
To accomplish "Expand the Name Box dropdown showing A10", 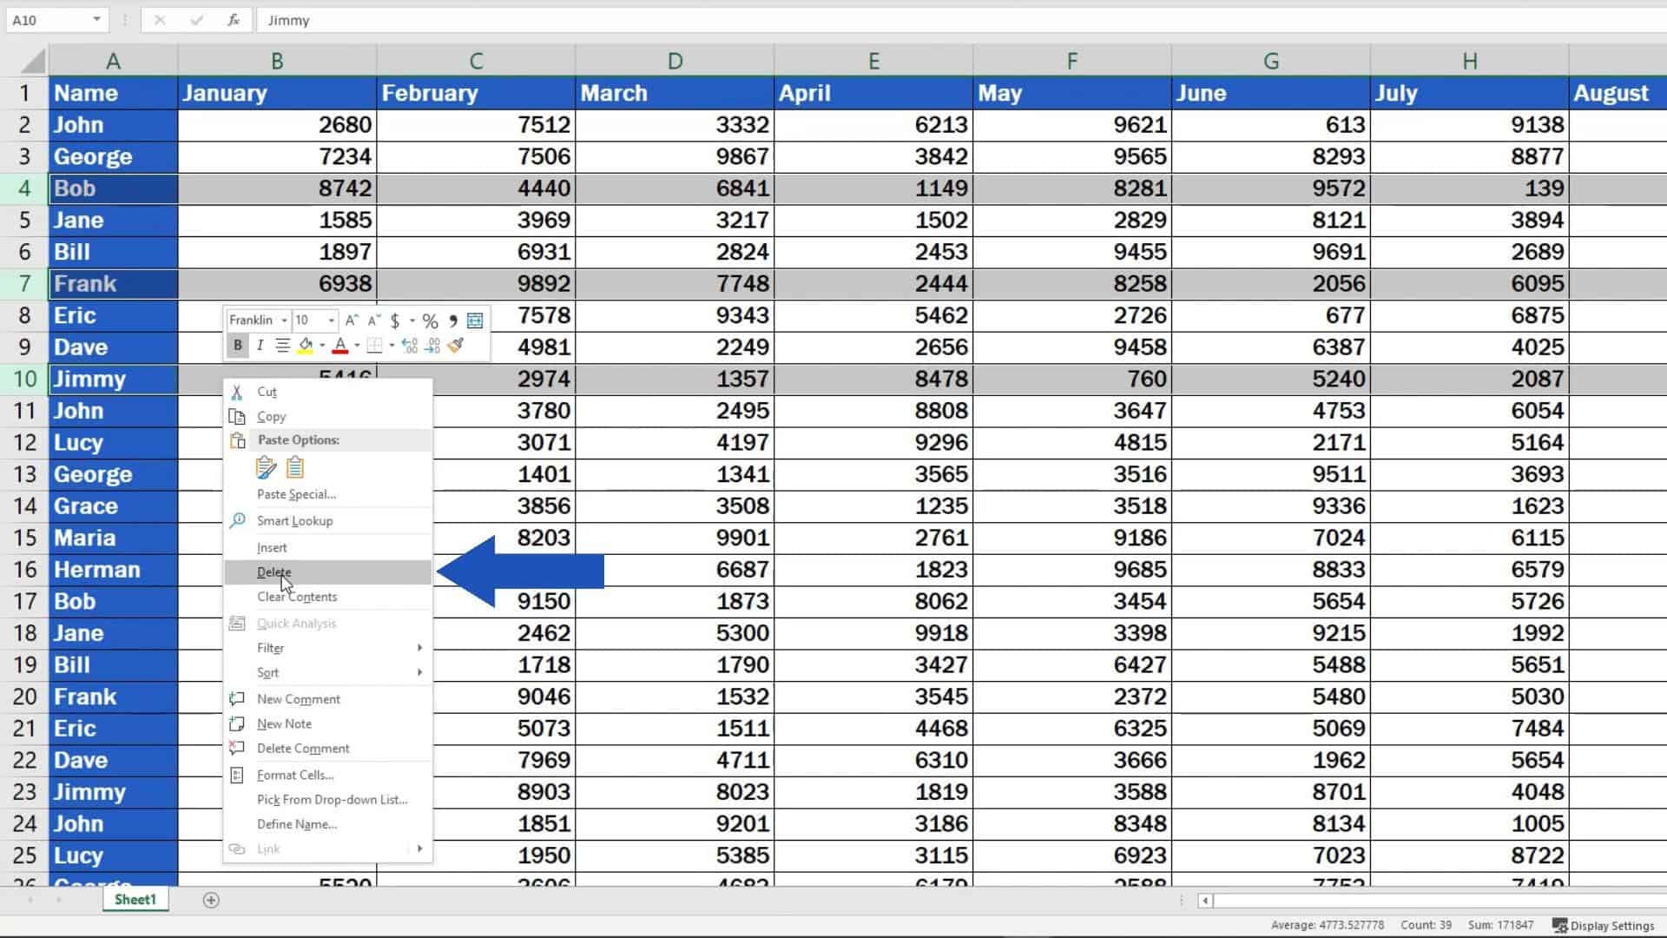I will [x=96, y=19].
